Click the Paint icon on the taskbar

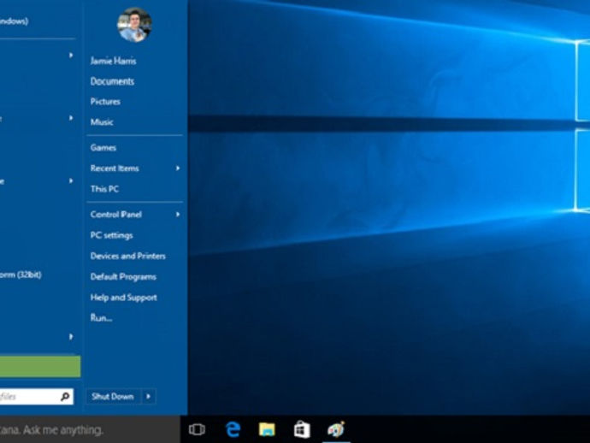click(x=336, y=429)
